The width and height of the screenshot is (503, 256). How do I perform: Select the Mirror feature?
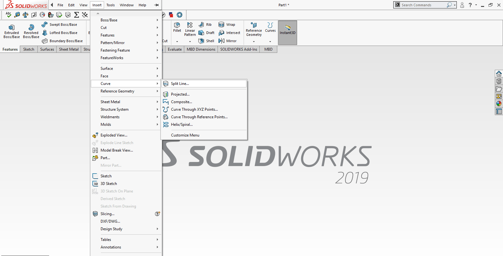[x=227, y=41]
